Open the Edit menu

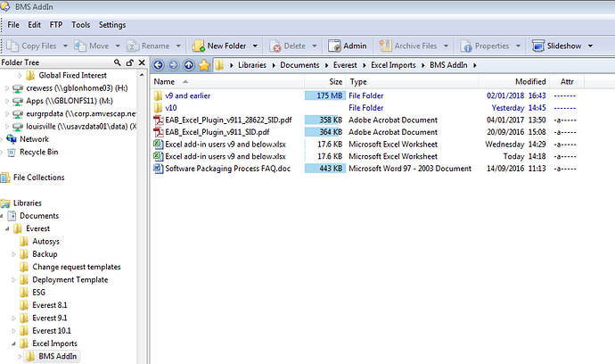[x=35, y=25]
